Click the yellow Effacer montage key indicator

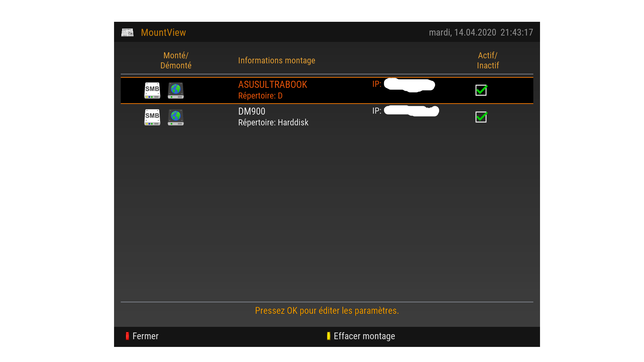coord(329,336)
